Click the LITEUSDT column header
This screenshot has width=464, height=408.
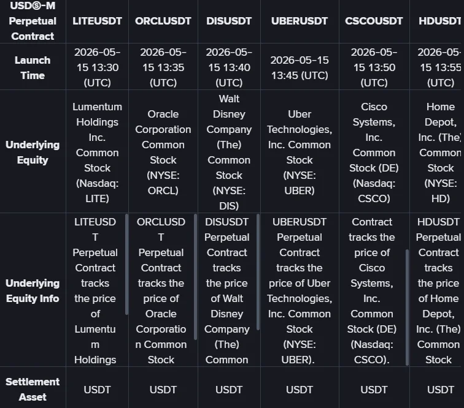[97, 21]
